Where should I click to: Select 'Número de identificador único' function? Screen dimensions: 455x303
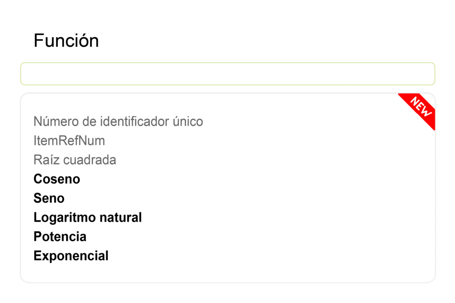click(118, 121)
